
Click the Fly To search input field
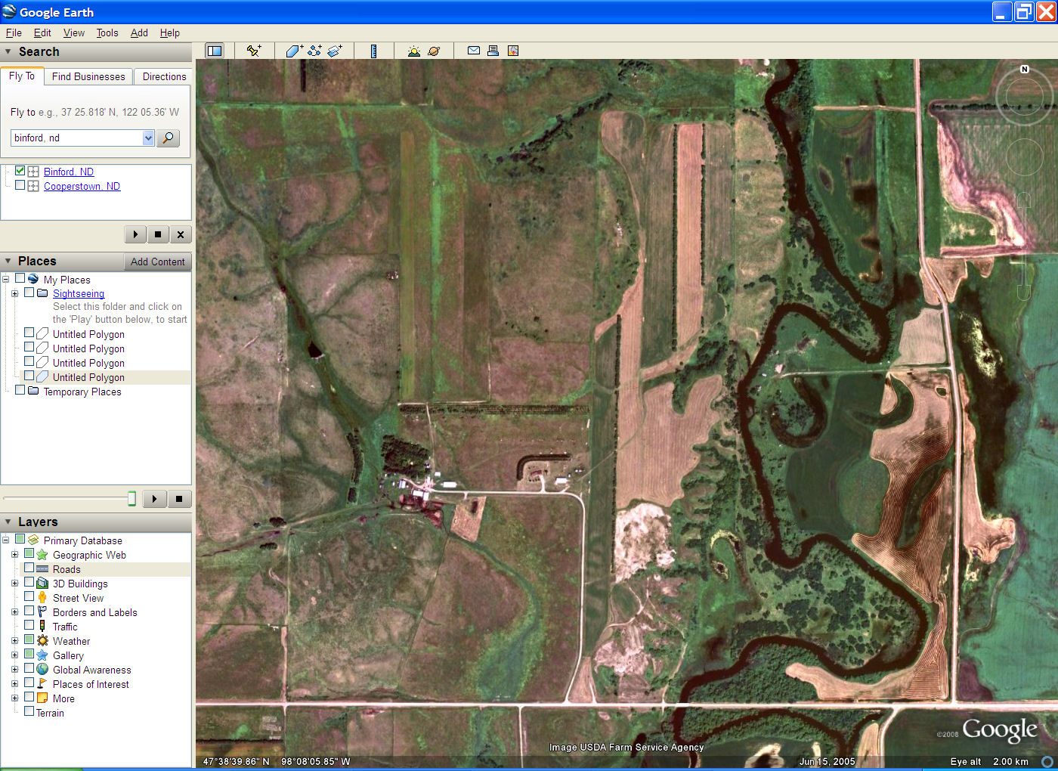coord(76,138)
